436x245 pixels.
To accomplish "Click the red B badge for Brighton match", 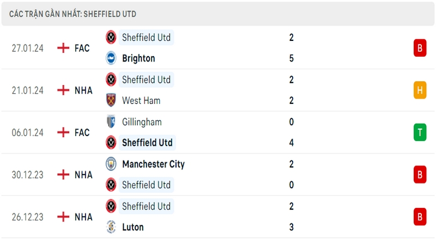I will click(x=420, y=48).
